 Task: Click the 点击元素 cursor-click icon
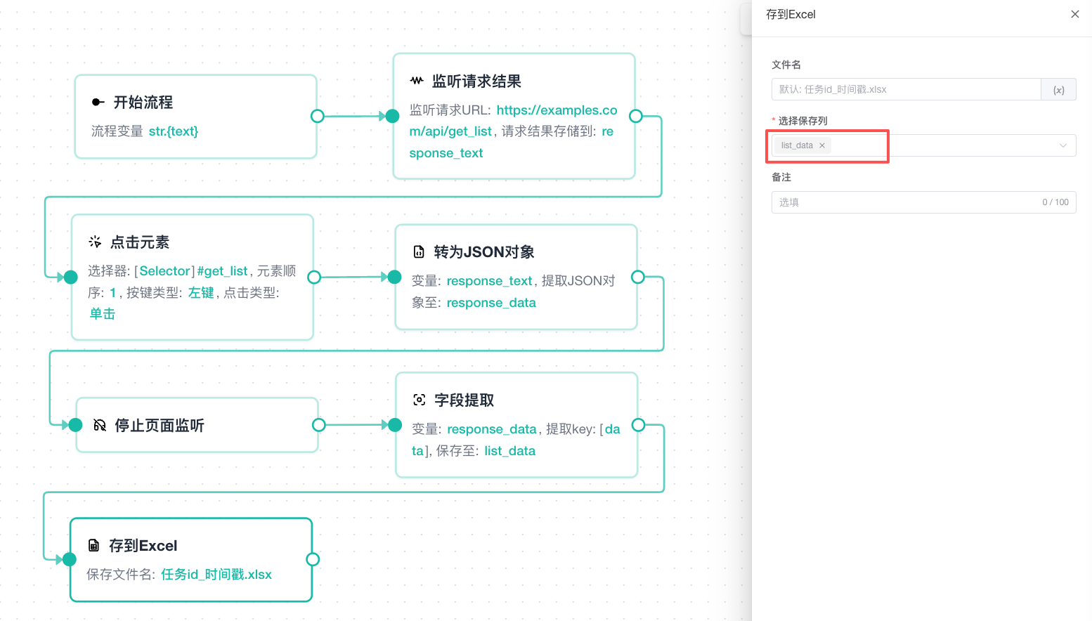(x=95, y=242)
